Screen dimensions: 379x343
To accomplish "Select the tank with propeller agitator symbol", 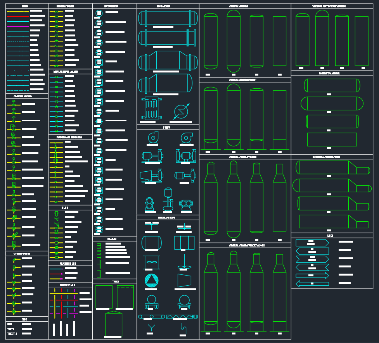I will point(151,262).
